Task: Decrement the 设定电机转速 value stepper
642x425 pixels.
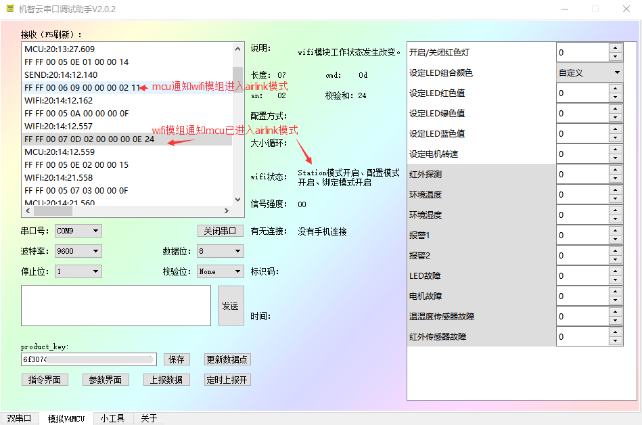Action: click(614, 157)
